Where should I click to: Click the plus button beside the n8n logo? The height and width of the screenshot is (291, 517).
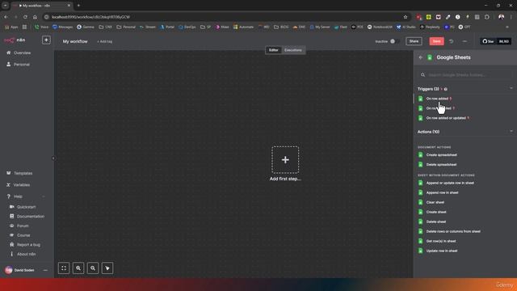[x=46, y=40]
